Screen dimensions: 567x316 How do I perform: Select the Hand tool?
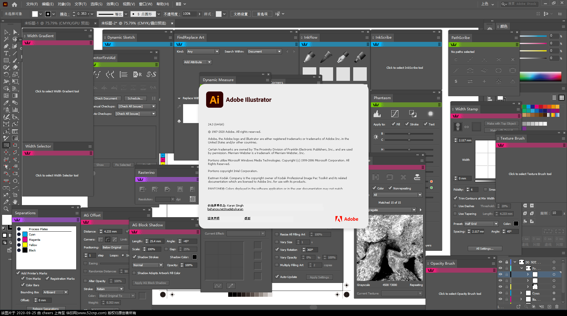tap(15, 202)
